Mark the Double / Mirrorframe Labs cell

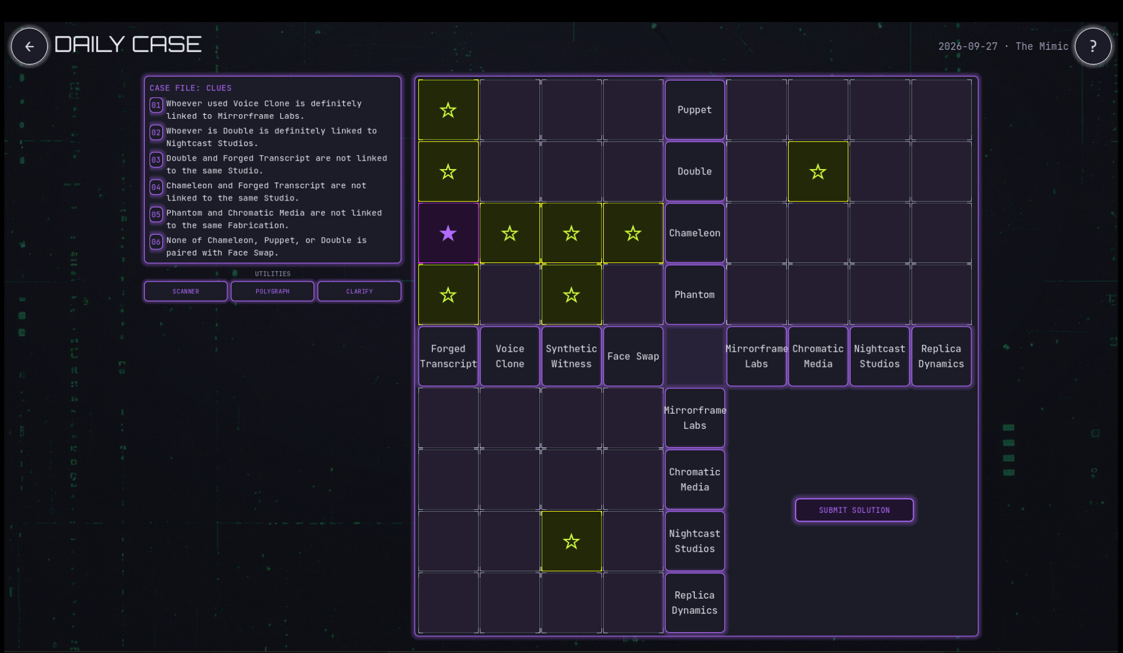[756, 172]
